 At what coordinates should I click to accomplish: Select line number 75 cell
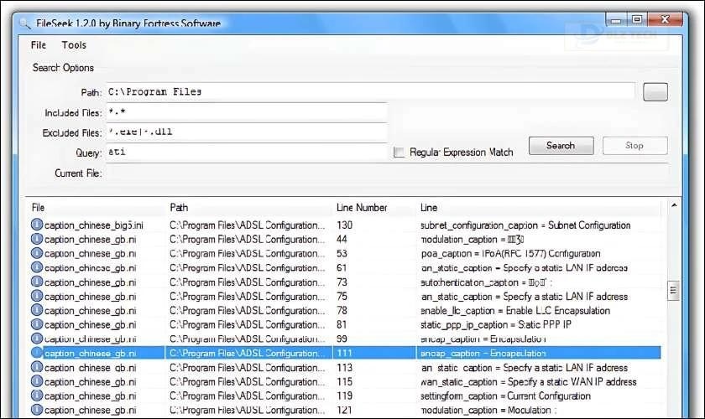pos(342,297)
